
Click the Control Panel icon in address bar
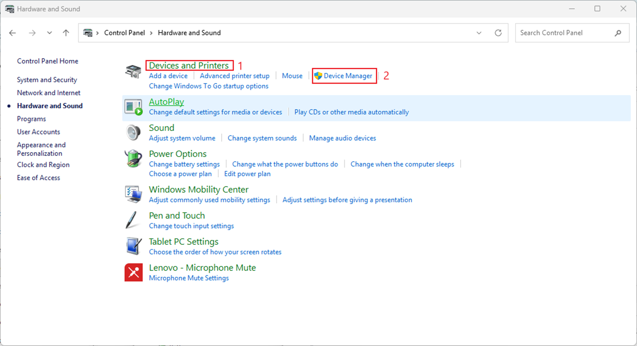88,33
